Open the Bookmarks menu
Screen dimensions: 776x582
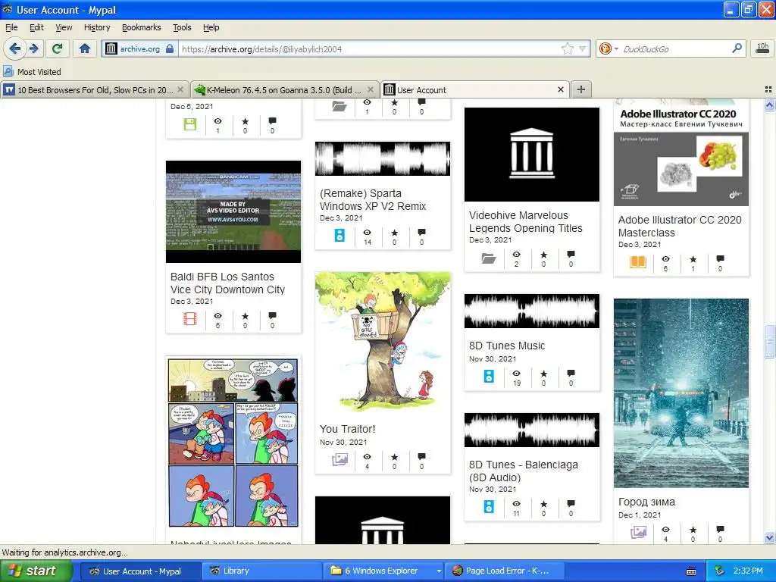coord(142,28)
